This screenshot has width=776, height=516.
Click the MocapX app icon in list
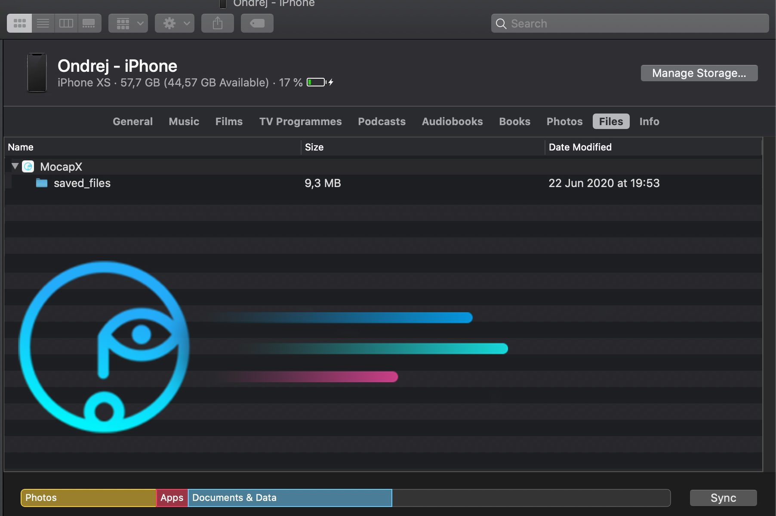point(28,166)
